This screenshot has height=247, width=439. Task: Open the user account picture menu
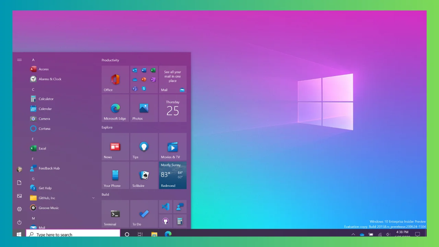[x=19, y=169]
